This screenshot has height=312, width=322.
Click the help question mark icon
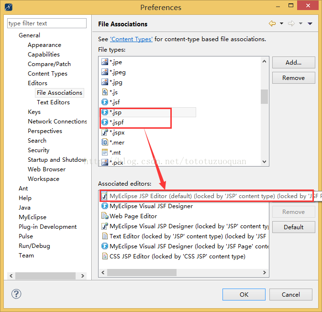coord(16,294)
